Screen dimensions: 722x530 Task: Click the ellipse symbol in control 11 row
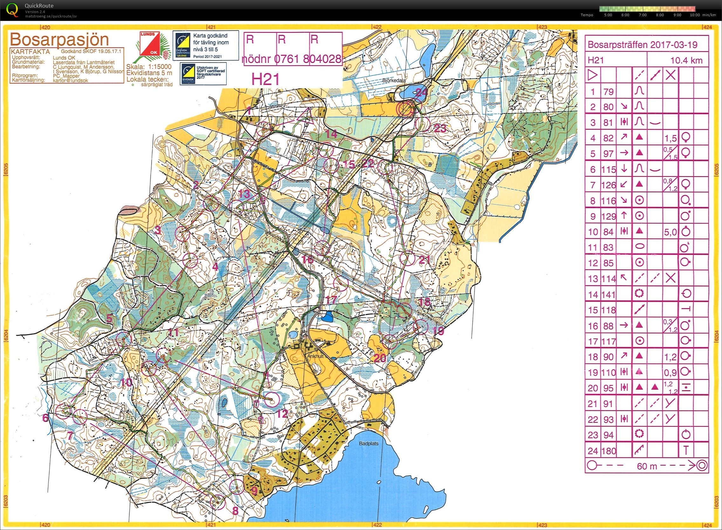(x=640, y=247)
